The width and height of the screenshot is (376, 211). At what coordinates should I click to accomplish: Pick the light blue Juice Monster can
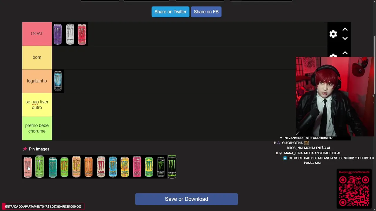(113, 167)
